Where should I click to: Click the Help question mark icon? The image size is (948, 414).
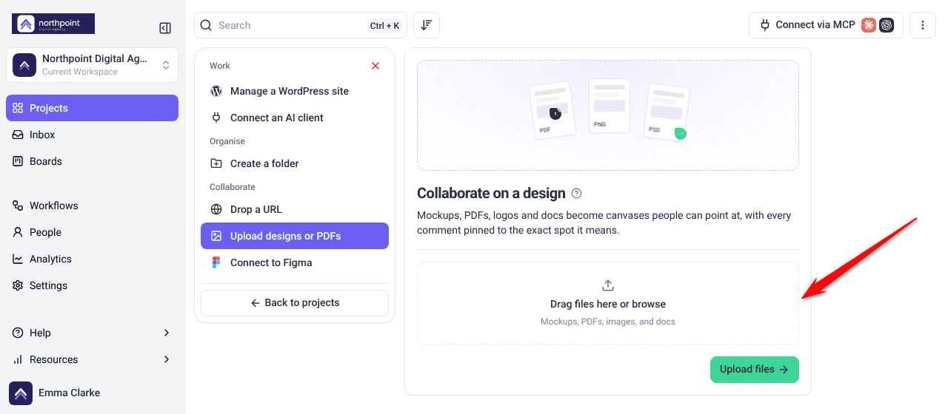(x=18, y=333)
